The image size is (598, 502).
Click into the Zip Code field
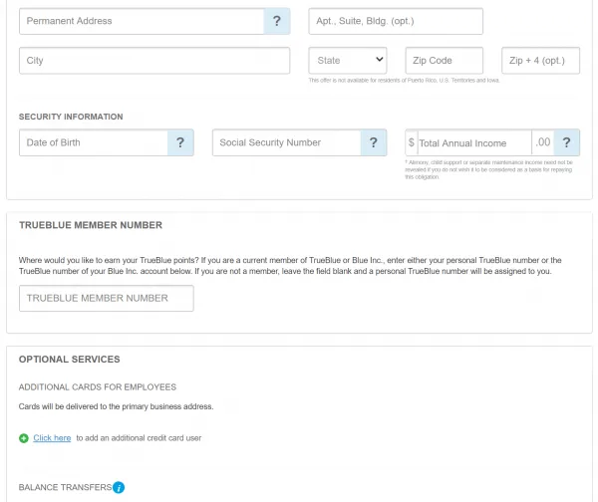click(444, 61)
